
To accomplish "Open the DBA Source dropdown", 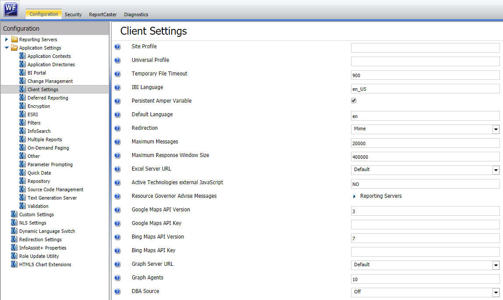I will (x=496, y=292).
